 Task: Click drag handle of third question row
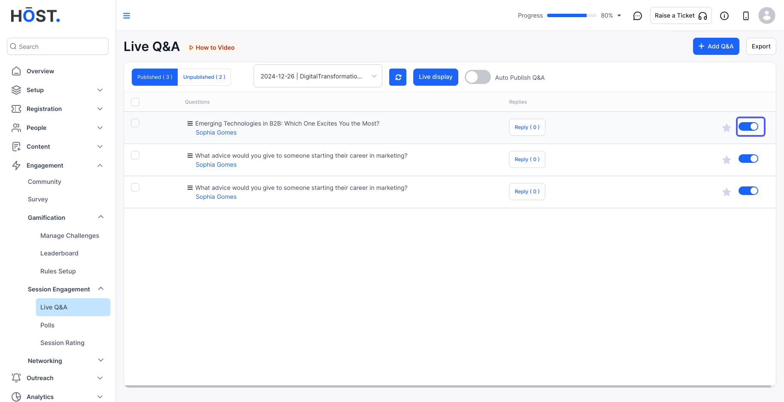(190, 188)
